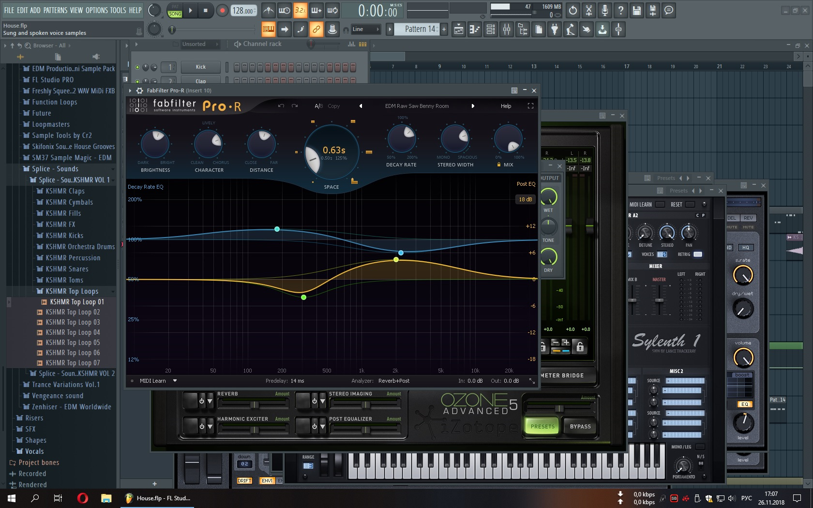Click the FabFilter Pro-R redo arrow
This screenshot has width=813, height=508.
tap(295, 106)
